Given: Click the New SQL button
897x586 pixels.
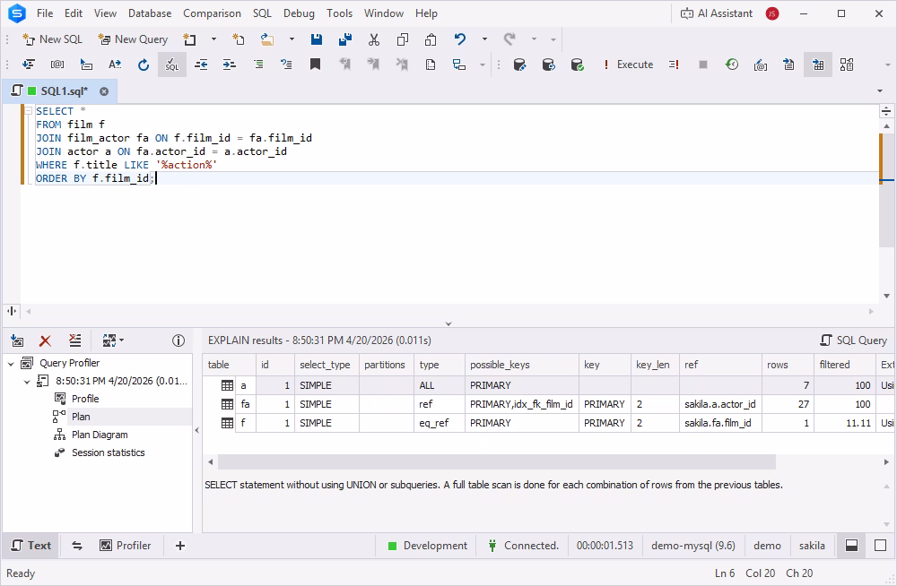Looking at the screenshot, I should (x=52, y=39).
